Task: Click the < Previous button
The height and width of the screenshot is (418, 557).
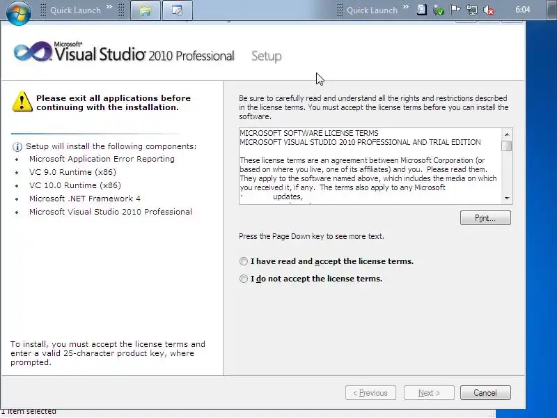Action: point(370,393)
